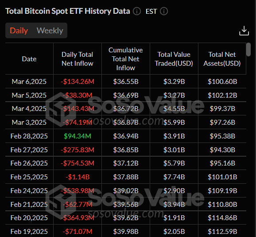This screenshot has height=237, width=256.
Task: Click the Total Value Traded(USD) header
Action: (174, 59)
